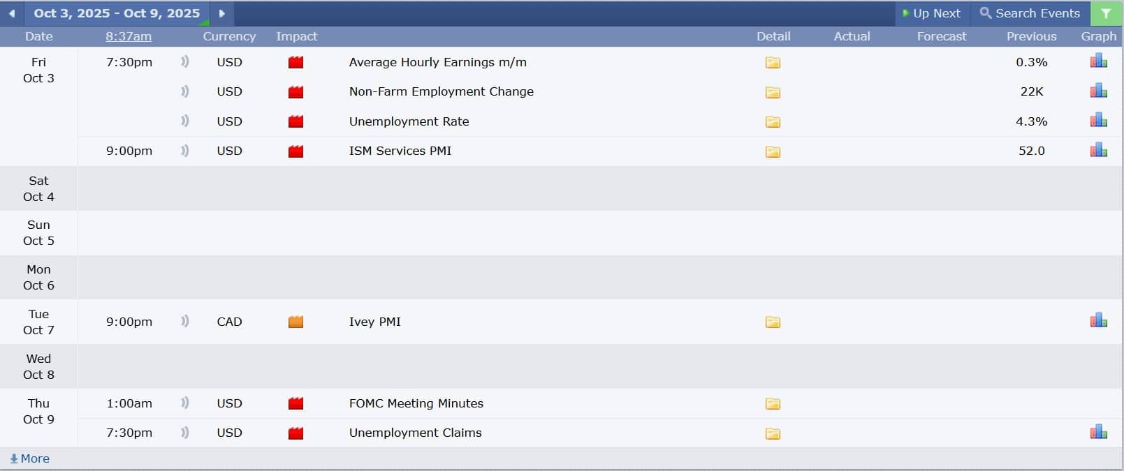Open the green calendar filter
Screen dimensions: 1124x471
[x=1106, y=13]
